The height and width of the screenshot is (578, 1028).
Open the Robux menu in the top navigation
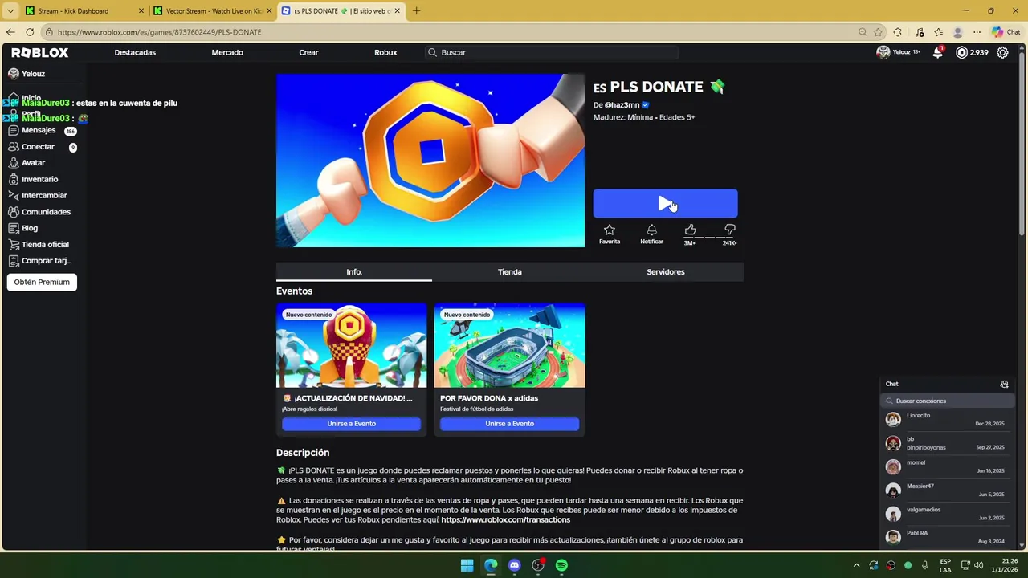click(385, 52)
